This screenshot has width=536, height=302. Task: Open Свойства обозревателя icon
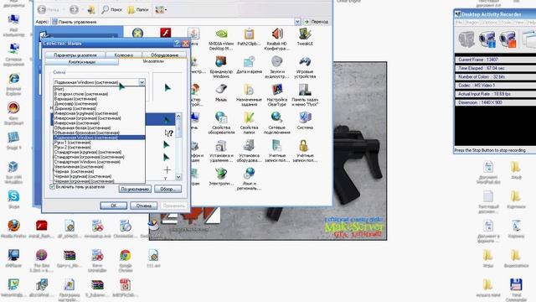click(221, 123)
